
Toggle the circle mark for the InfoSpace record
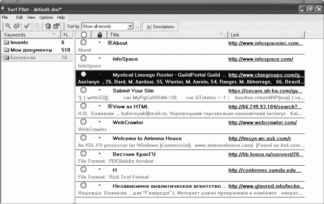84,58
